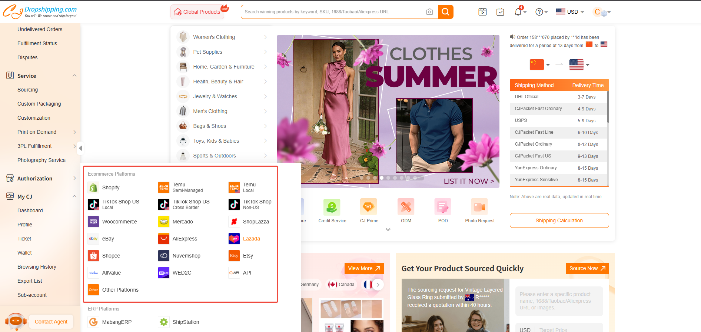The width and height of the screenshot is (701, 332).
Task: Click the orange search magnifier button
Action: tap(445, 12)
